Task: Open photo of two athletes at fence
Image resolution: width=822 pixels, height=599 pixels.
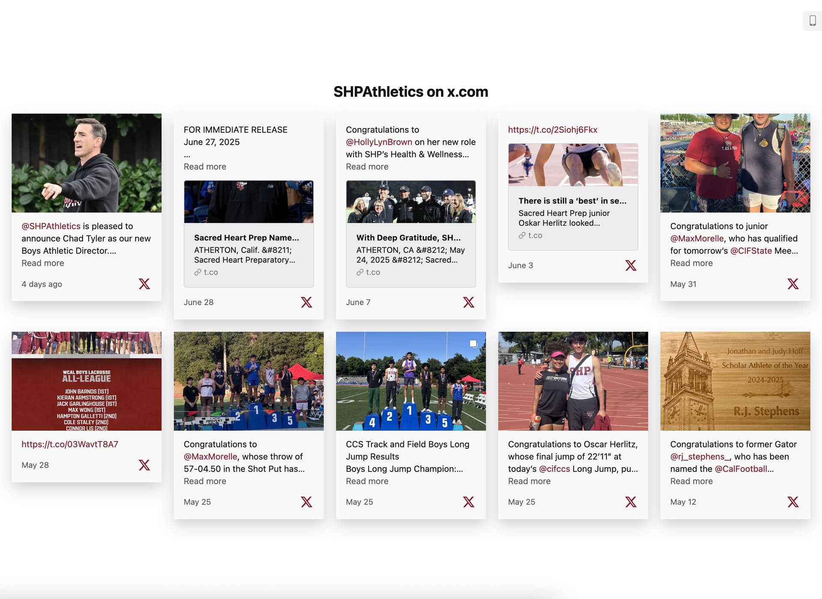Action: 735,163
